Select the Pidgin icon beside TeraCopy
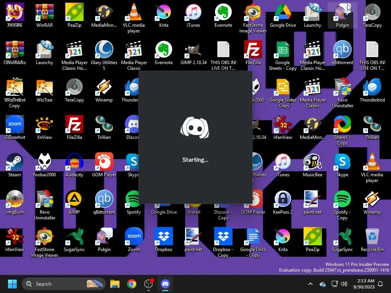Viewport: 391px width, 293px height. point(343,15)
